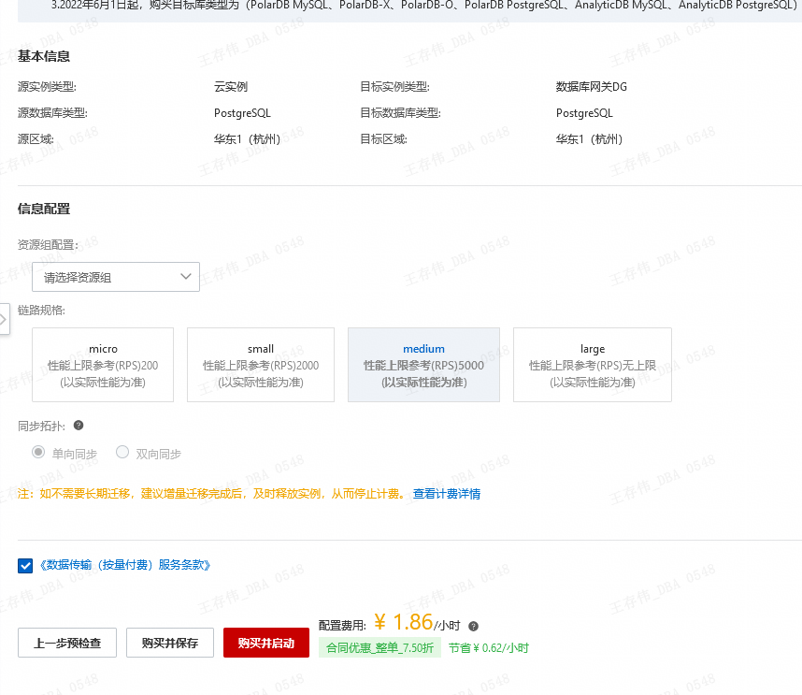Choose the medium link specification card
This screenshot has height=695, width=802.
(x=423, y=365)
